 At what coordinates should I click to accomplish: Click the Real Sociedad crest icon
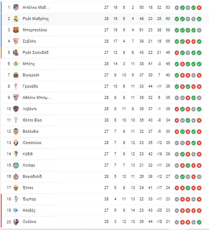tap(16, 53)
